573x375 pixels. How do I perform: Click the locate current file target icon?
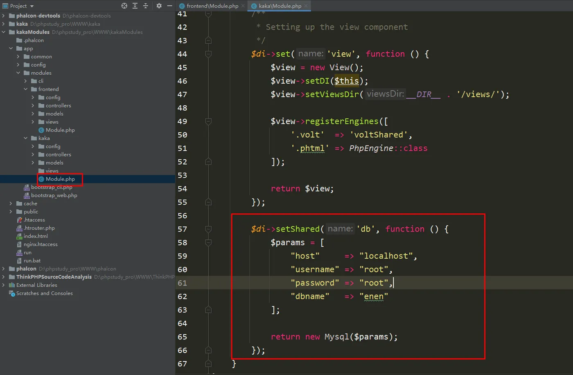(x=124, y=6)
